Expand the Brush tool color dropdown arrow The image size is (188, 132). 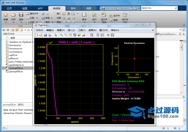[x=87, y=35]
